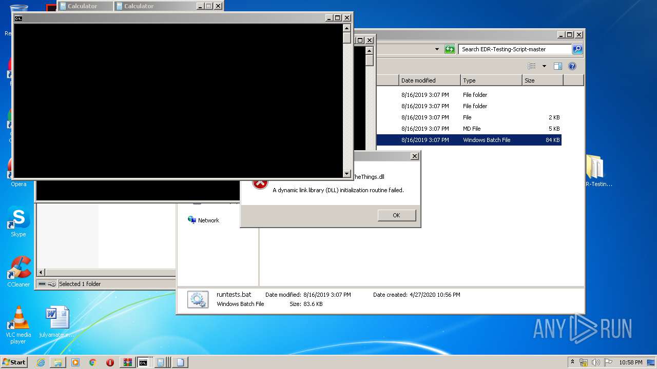Click down arrow on the front console scrollbar
Screen dimensions: 657x369
tap(347, 173)
